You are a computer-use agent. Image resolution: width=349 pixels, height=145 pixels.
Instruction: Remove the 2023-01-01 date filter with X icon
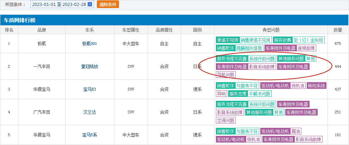(x=90, y=5)
